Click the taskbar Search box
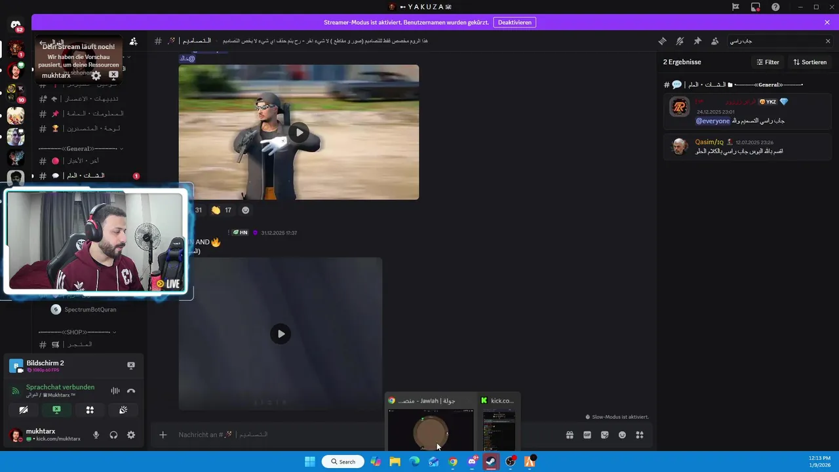The image size is (839, 472). [x=343, y=462]
